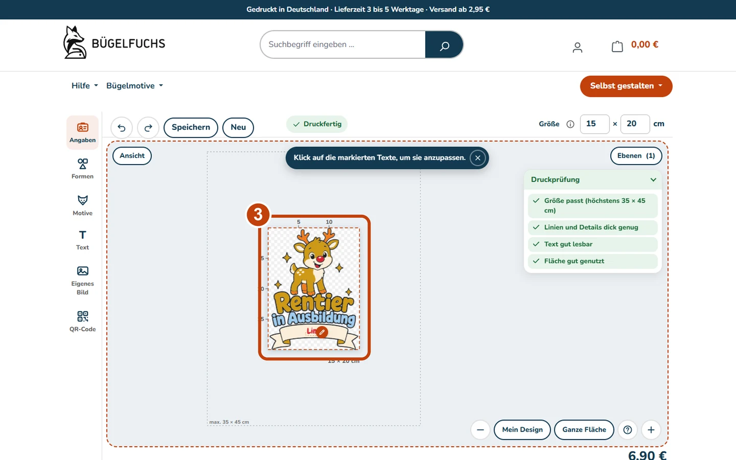This screenshot has width=736, height=460.
Task: Click the Neu button
Action: coord(238,128)
